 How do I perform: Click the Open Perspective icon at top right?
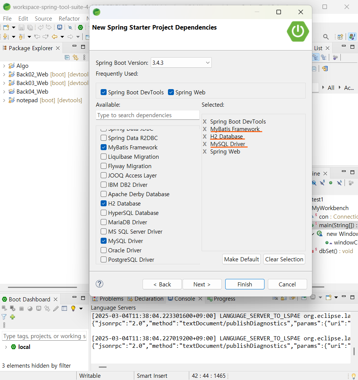[x=340, y=37]
